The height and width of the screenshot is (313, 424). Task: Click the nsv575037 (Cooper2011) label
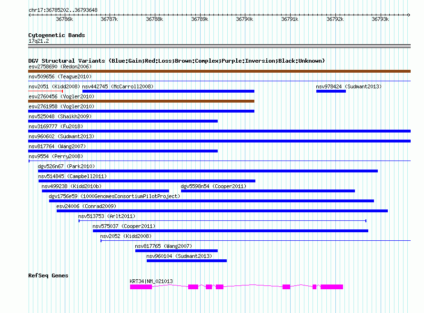click(x=124, y=226)
